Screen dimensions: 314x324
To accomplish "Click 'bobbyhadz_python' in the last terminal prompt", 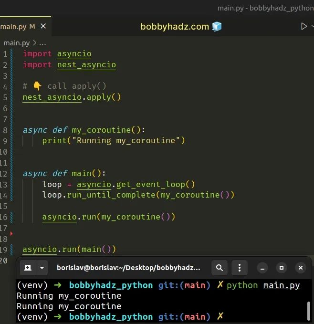I will point(111,317).
